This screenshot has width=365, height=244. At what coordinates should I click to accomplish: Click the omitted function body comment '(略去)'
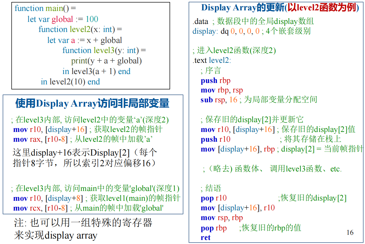click(x=273, y=169)
